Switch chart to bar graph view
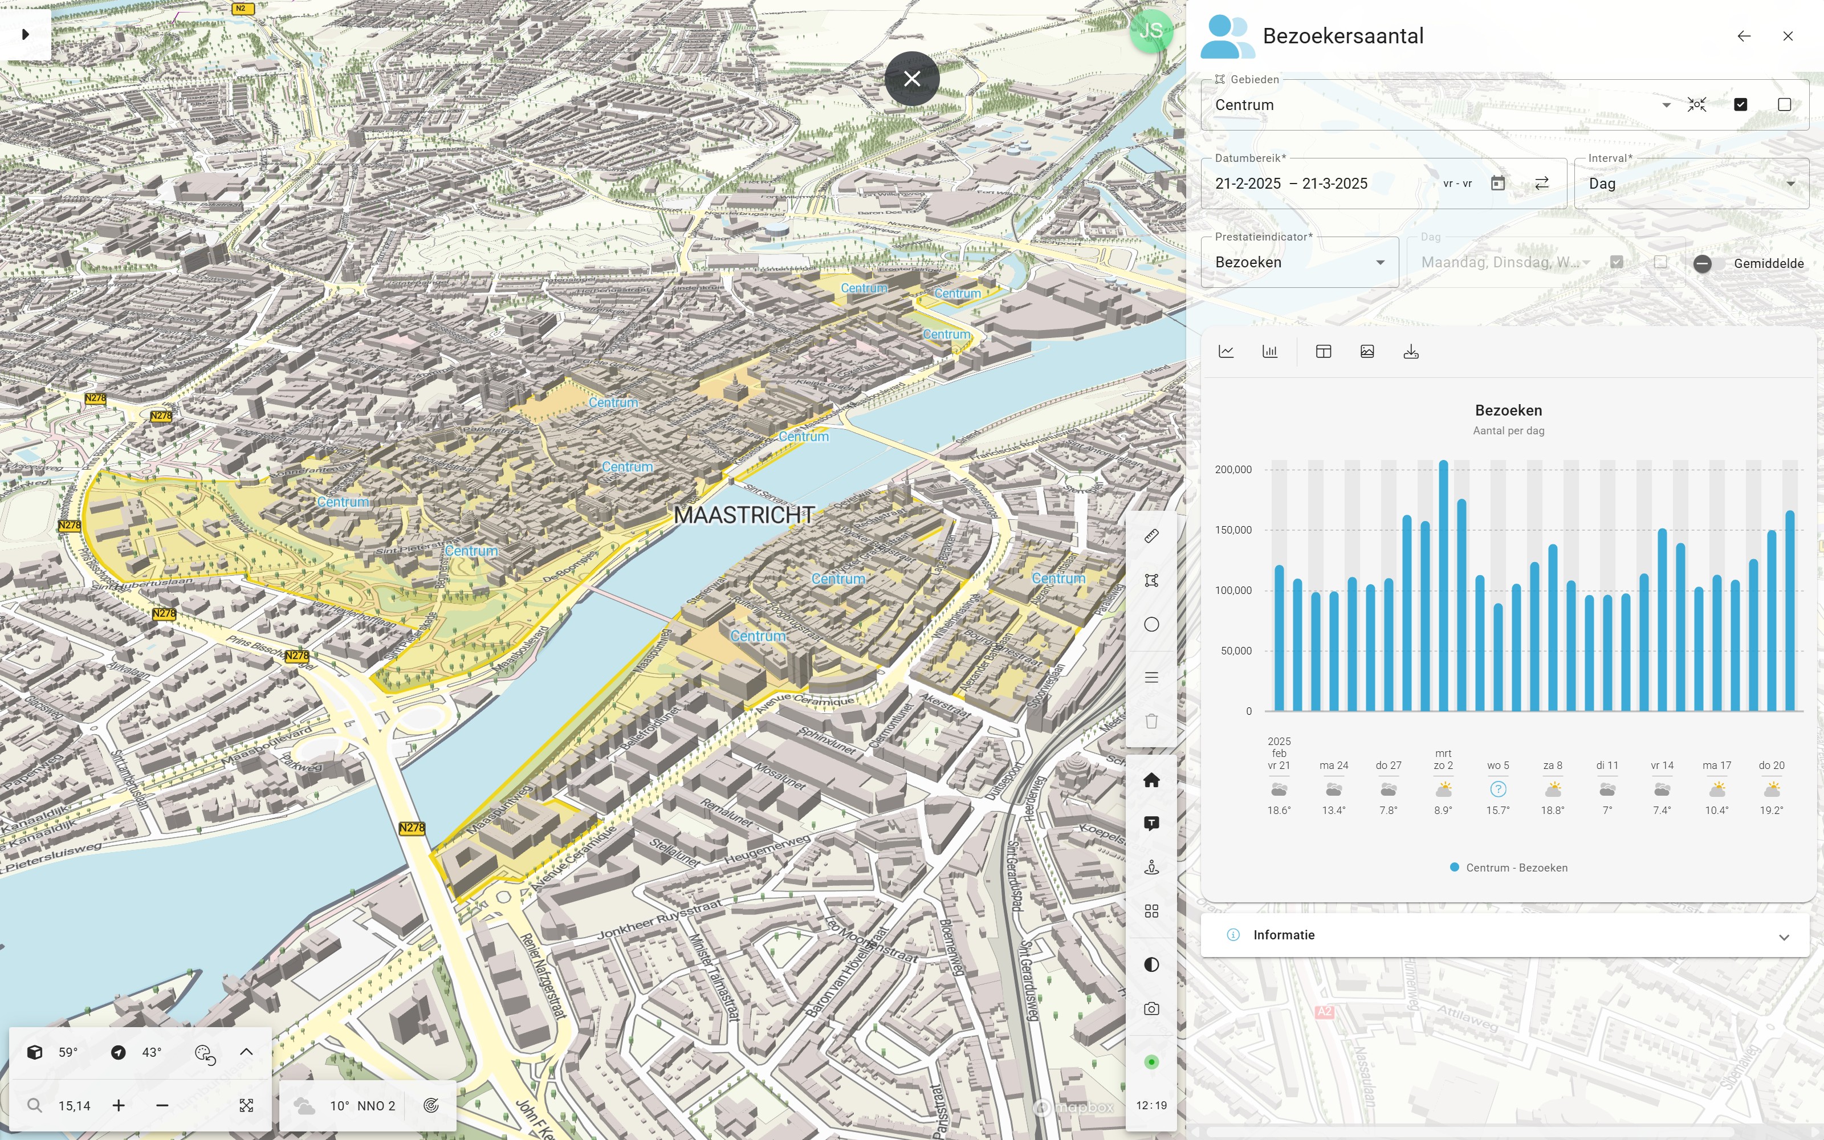This screenshot has width=1824, height=1140. click(x=1270, y=351)
